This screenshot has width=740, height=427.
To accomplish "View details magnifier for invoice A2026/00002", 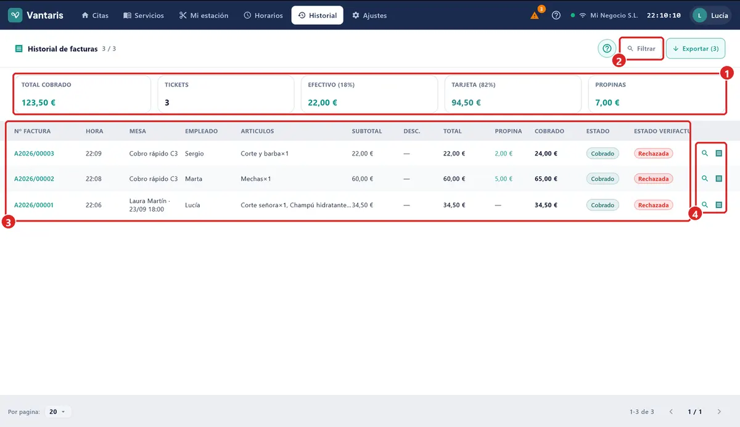I will (x=705, y=179).
